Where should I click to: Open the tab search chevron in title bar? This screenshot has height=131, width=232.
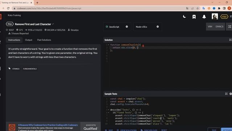click(x=212, y=3)
